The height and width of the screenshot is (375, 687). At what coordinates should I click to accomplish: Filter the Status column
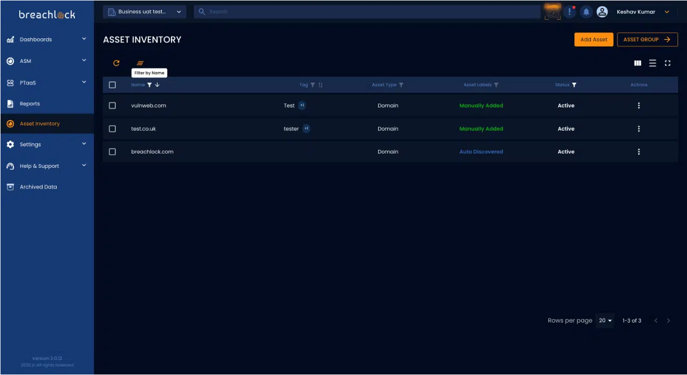[x=574, y=85]
